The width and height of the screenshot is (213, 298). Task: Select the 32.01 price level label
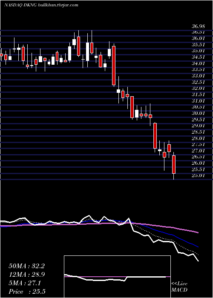click(198, 88)
